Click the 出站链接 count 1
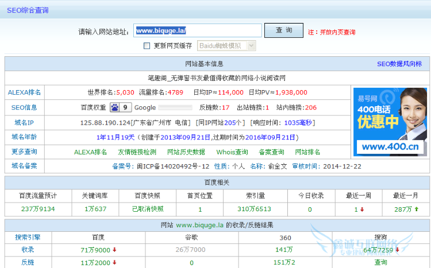The height and width of the screenshot is (268, 431). click(x=267, y=108)
